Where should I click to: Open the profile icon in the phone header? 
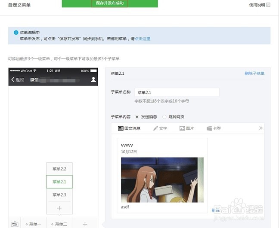tap(93, 79)
